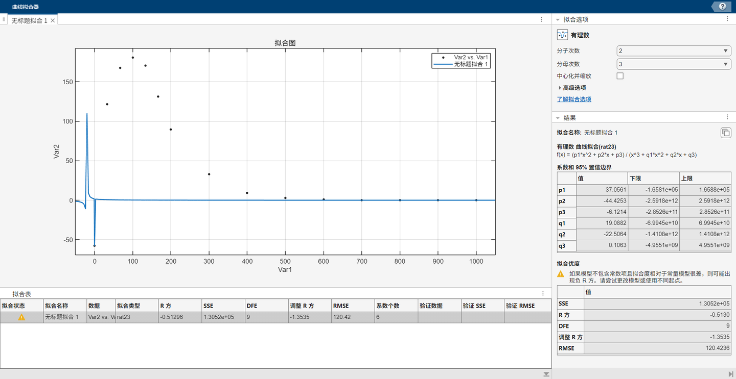This screenshot has width=736, height=379.
Task: Click the warning status icon in the fit table row
Action: coord(21,317)
